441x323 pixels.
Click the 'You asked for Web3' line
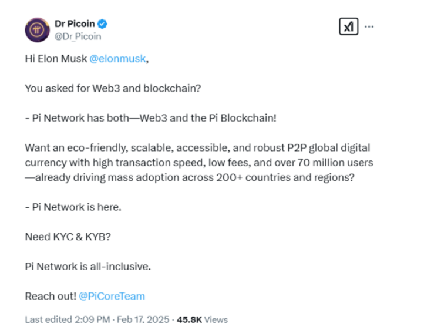[113, 88]
